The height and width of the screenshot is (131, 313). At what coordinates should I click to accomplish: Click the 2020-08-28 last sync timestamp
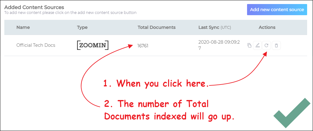click(x=219, y=45)
